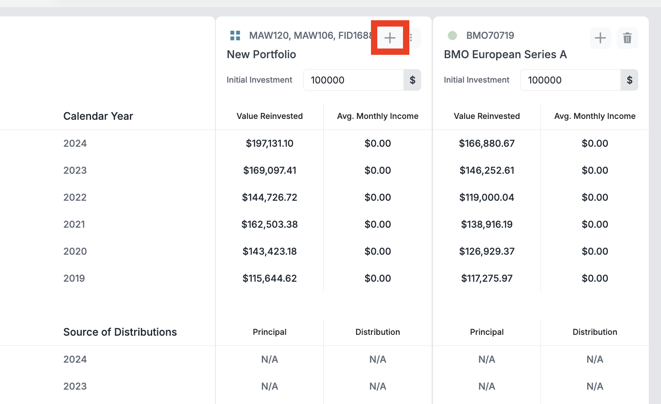Focus the New Portfolio Initial Investment field
The width and height of the screenshot is (661, 404).
coord(353,80)
